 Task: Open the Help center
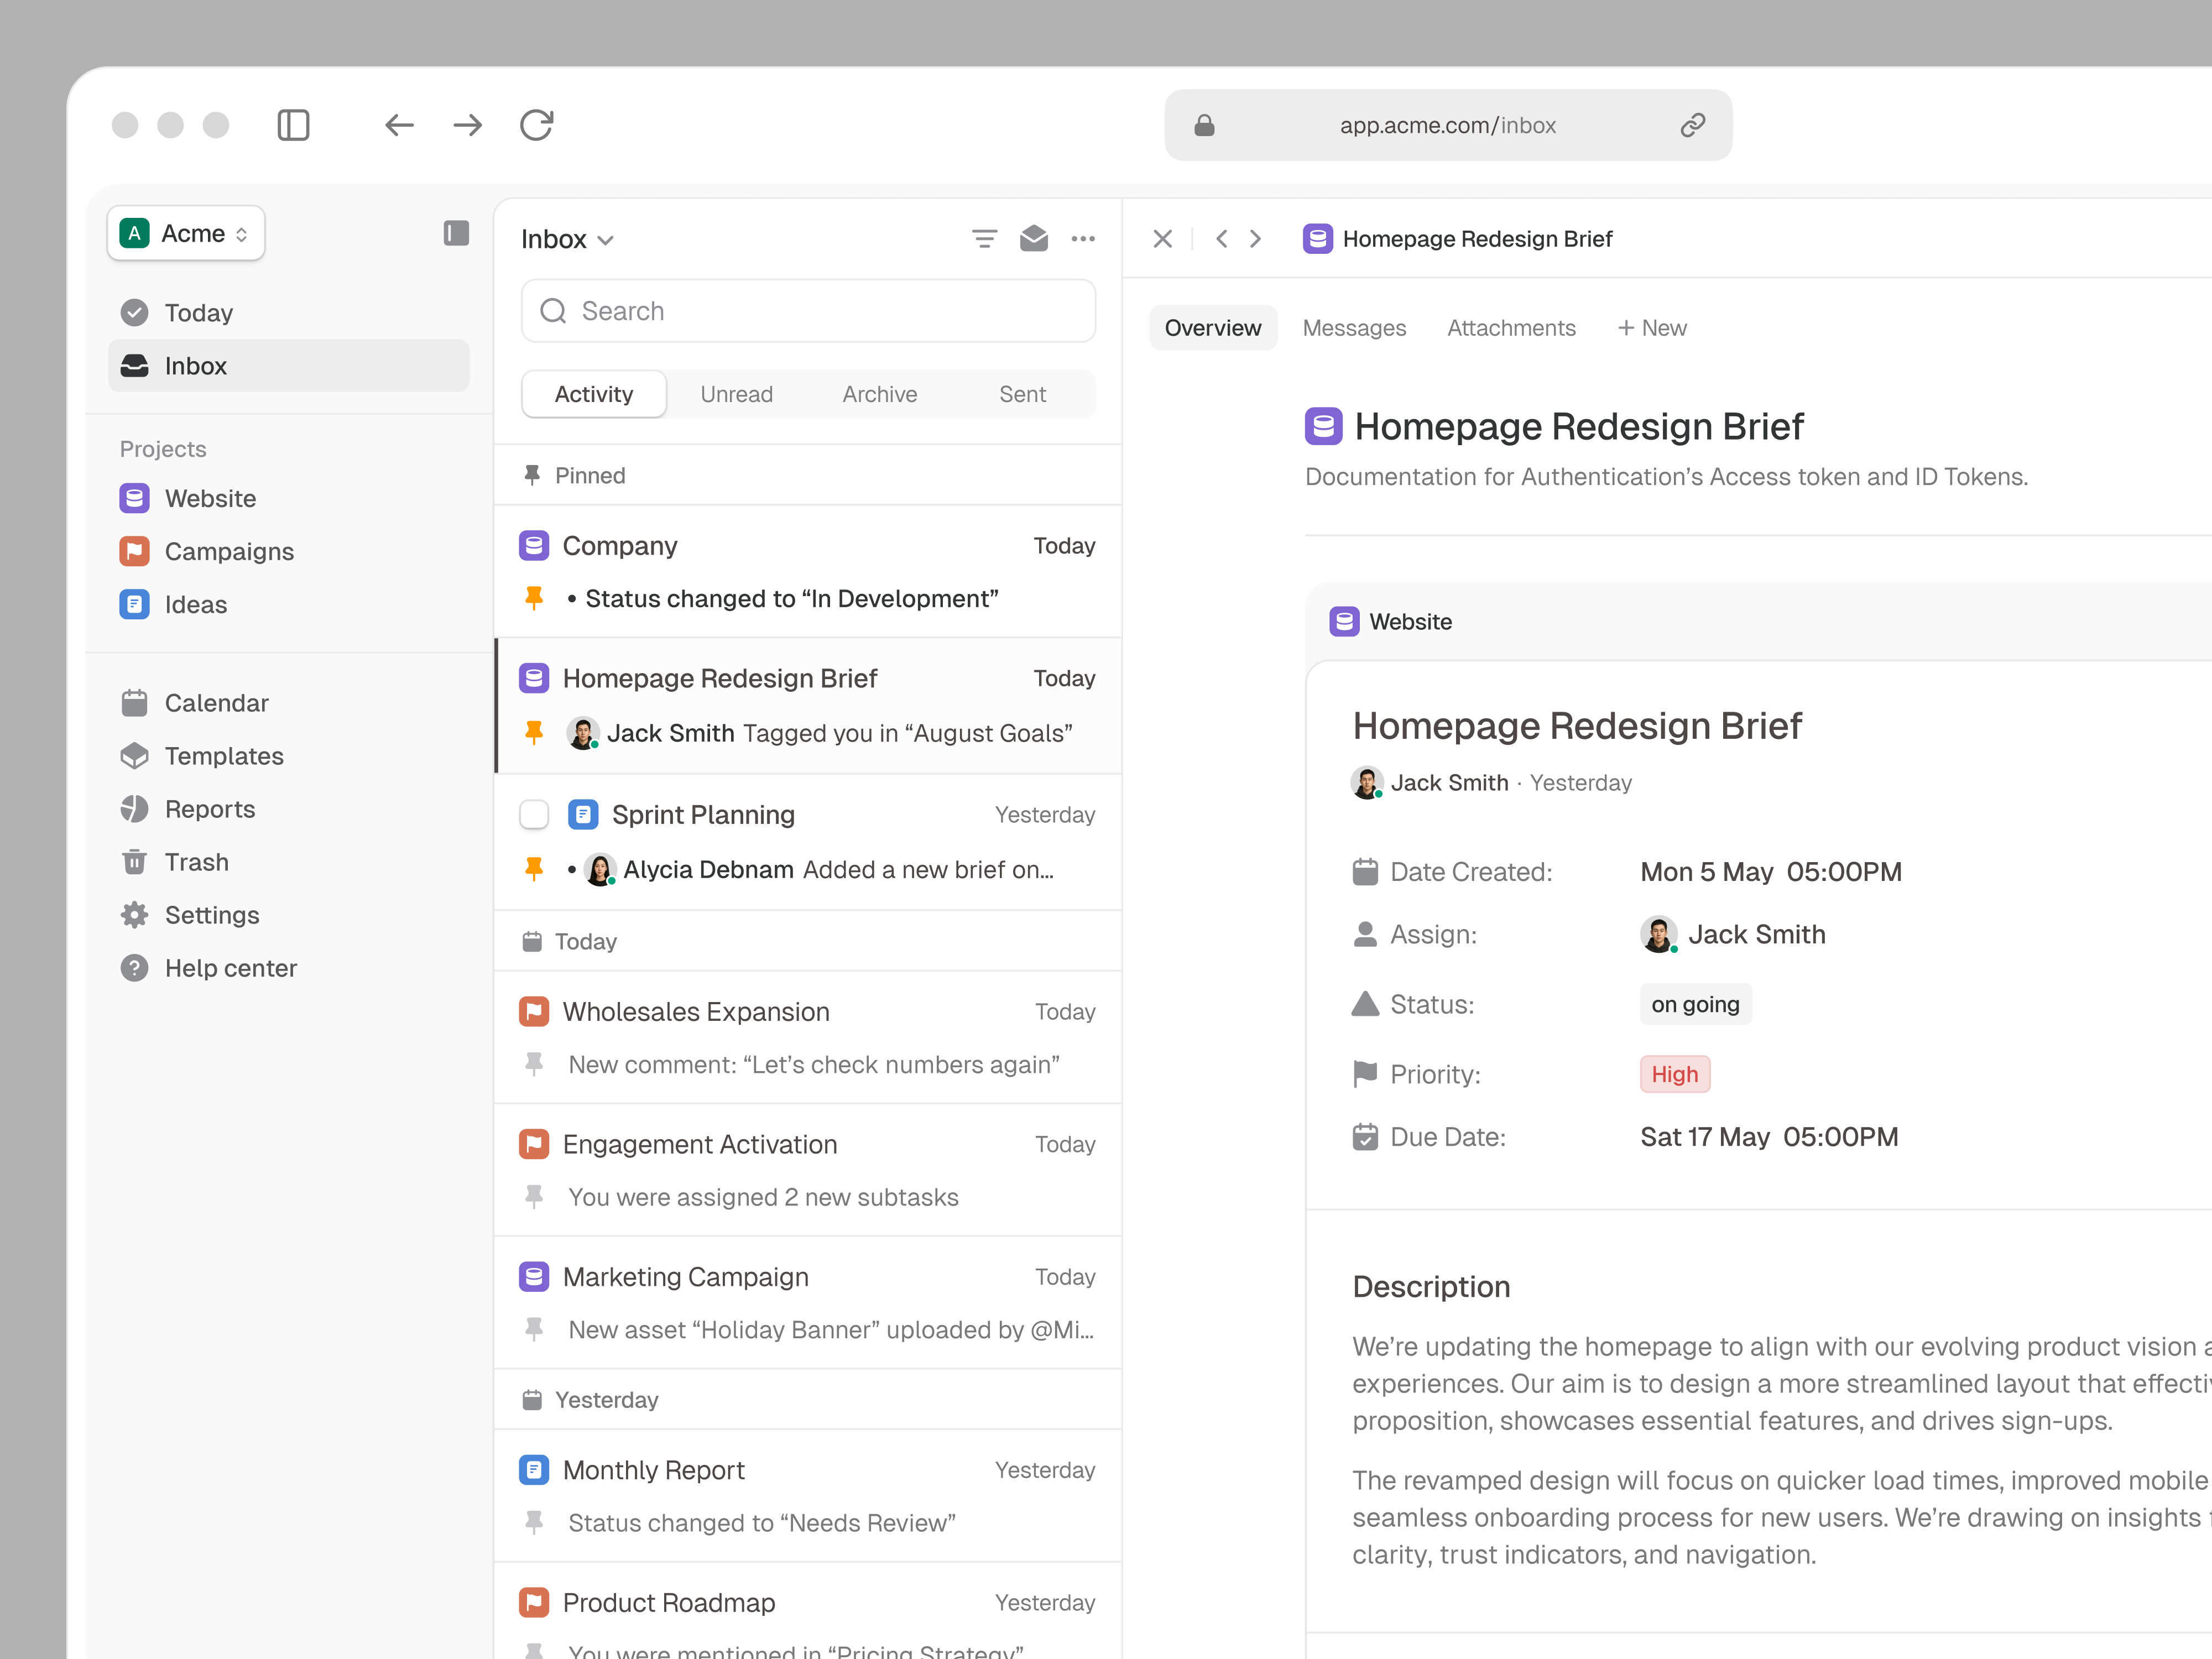pyautogui.click(x=230, y=967)
